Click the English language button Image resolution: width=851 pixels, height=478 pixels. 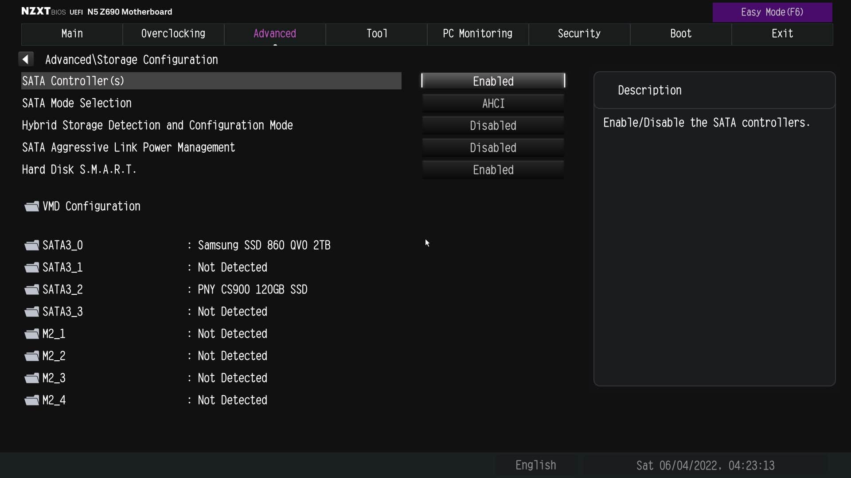pos(535,465)
